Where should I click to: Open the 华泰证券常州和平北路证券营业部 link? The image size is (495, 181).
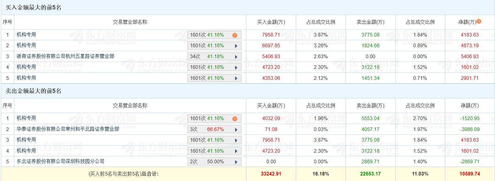[x=68, y=129]
